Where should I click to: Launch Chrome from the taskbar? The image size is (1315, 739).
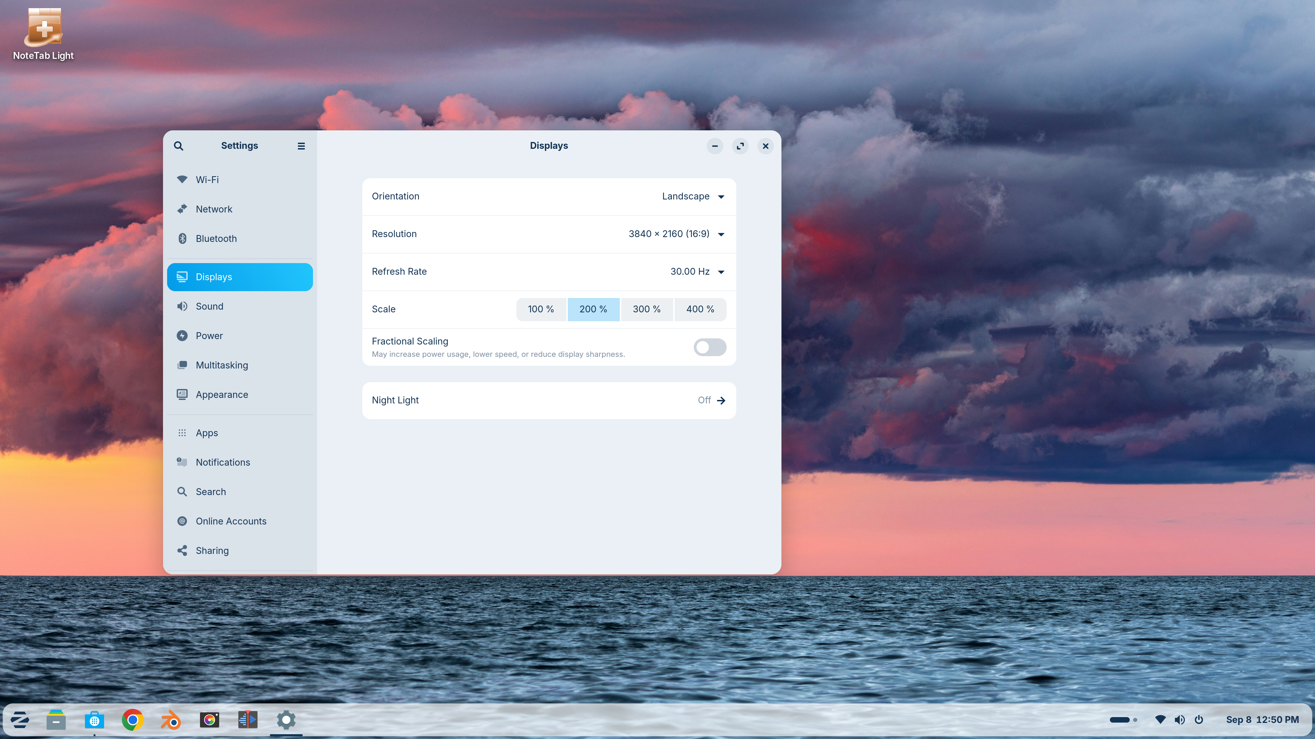point(133,719)
